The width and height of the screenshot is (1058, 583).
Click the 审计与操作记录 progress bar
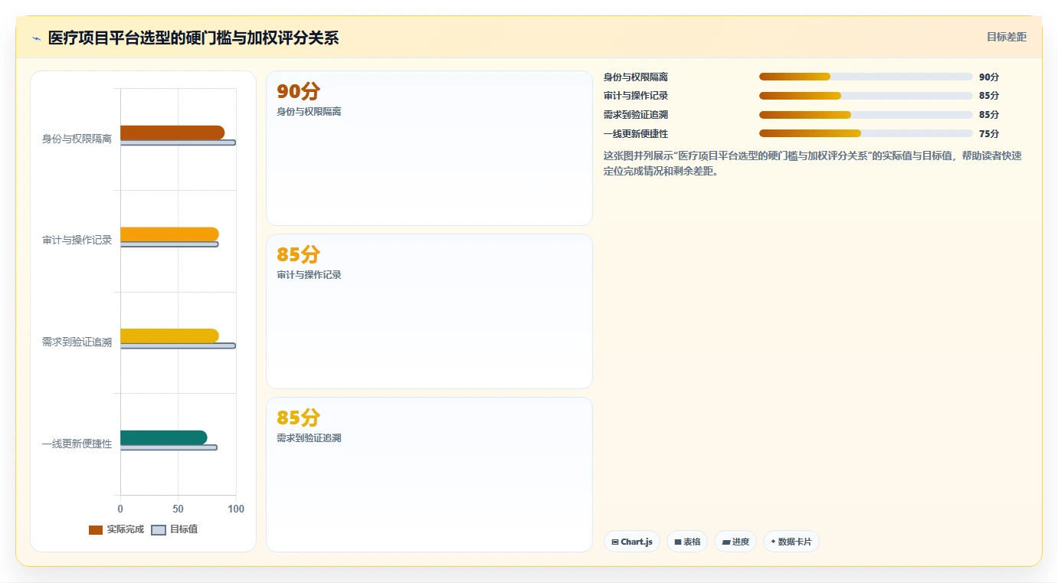[865, 96]
